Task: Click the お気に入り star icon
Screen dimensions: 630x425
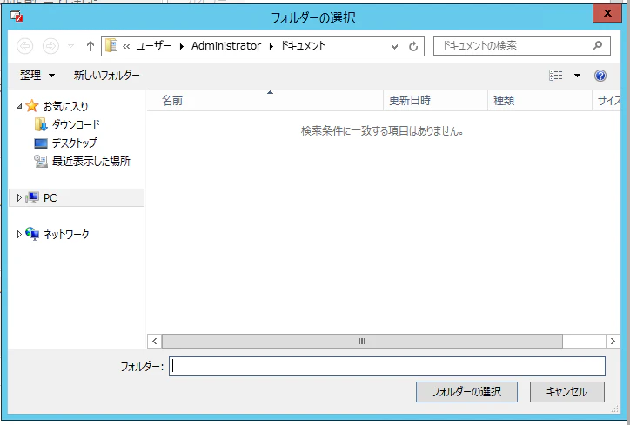Action: pyautogui.click(x=31, y=106)
